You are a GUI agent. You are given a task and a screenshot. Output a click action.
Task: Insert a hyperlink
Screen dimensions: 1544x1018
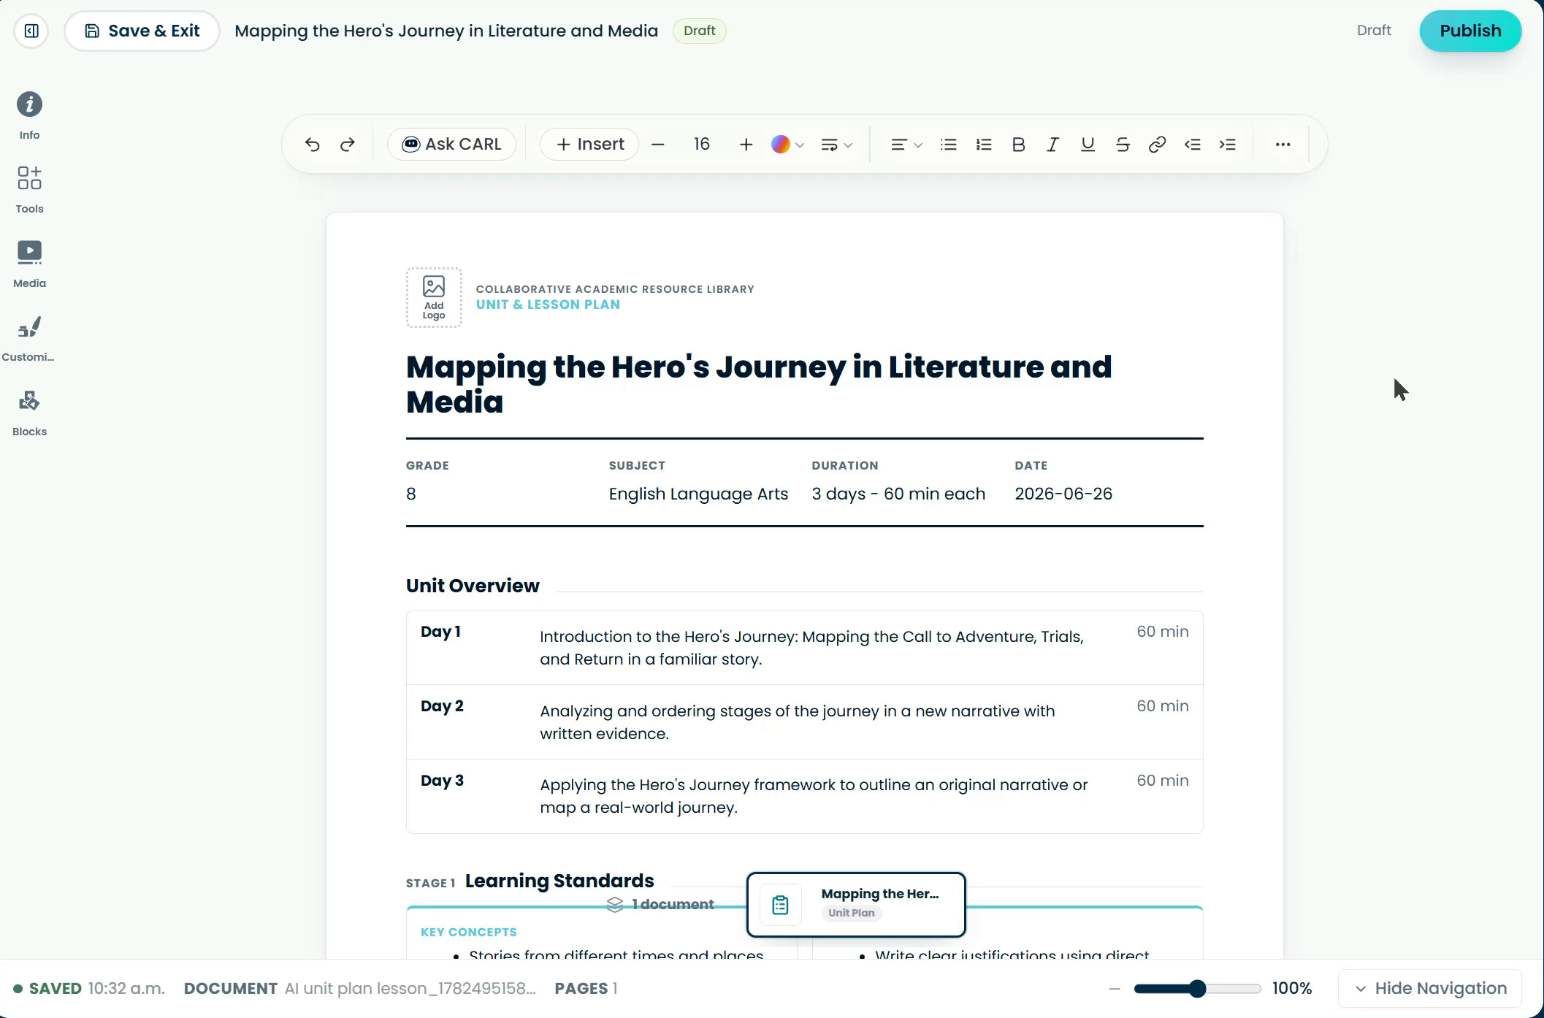pos(1157,145)
